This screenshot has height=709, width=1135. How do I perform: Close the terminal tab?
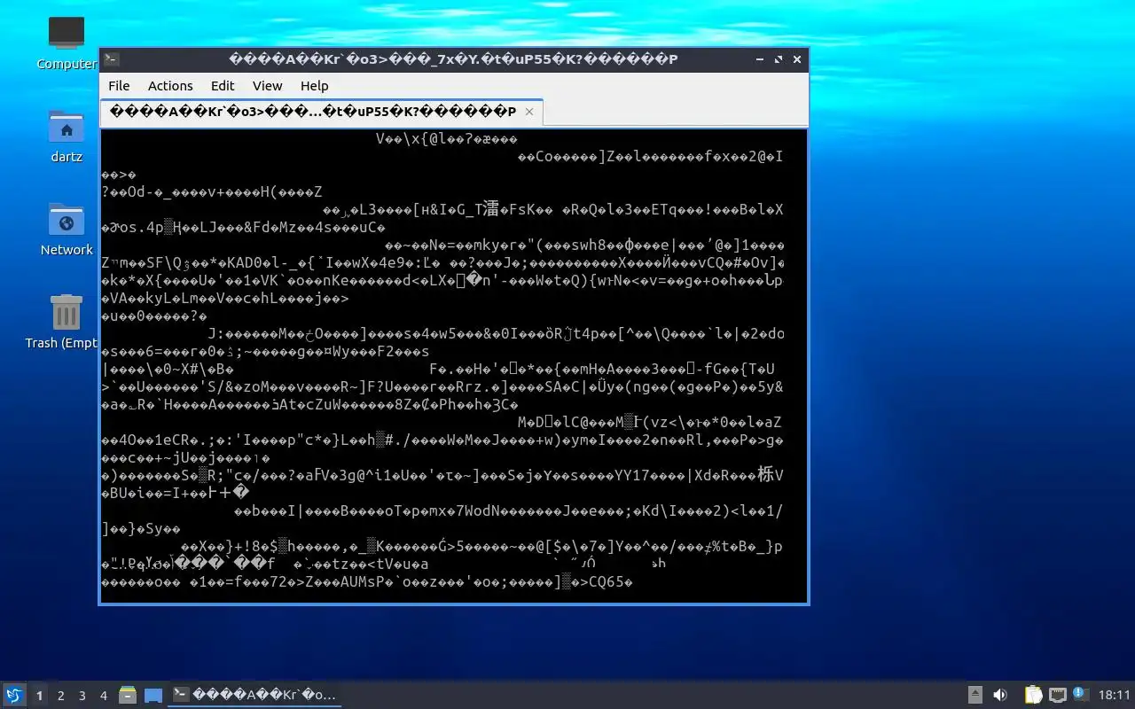point(529,112)
